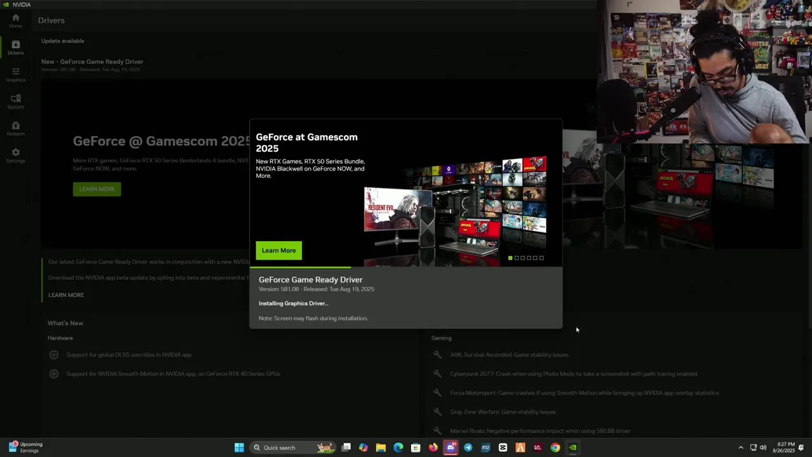This screenshot has height=457, width=812.
Task: Open Task View from the taskbar
Action: point(346,447)
